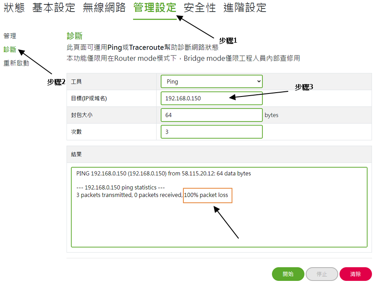This screenshot has width=374, height=286.
Task: Open 管理 in the left sidebar
Action: pos(10,36)
